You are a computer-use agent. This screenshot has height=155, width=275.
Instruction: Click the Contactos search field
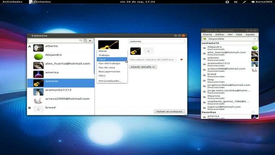(55, 40)
